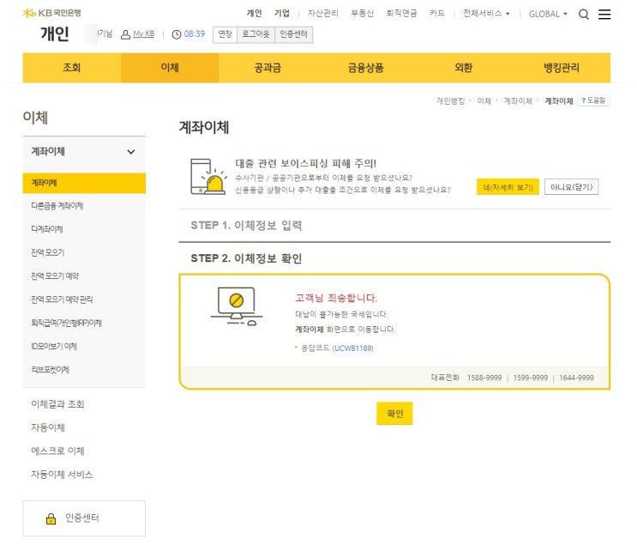Open the hamburger menu icon

point(604,15)
